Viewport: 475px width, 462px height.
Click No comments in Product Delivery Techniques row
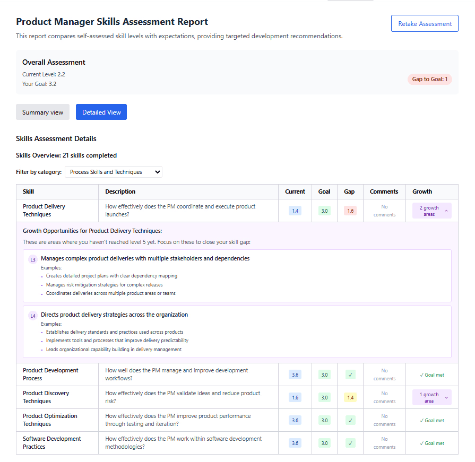[x=384, y=211]
